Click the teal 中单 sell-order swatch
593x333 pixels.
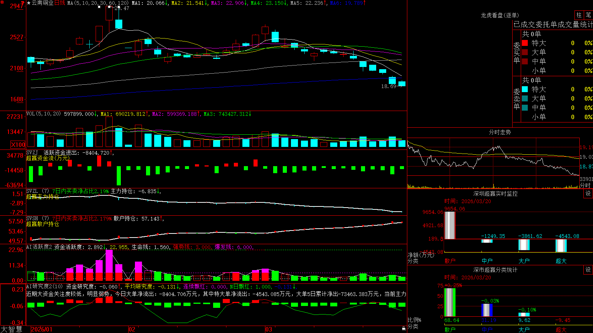(525, 108)
